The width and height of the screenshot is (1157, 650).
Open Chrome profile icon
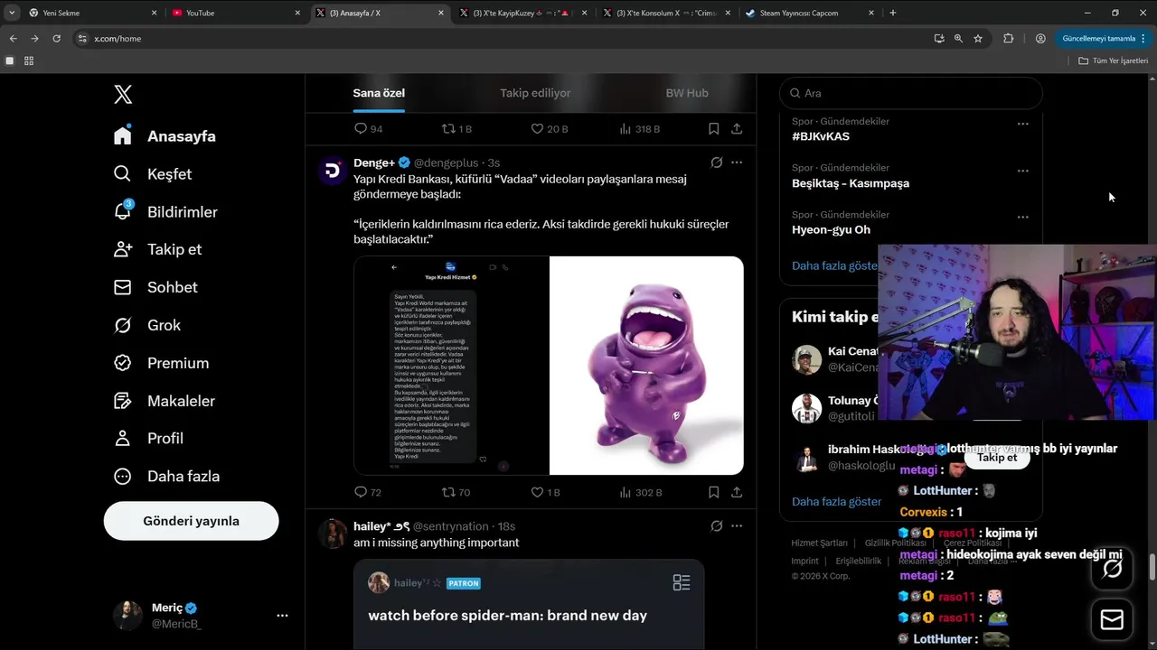1040,39
